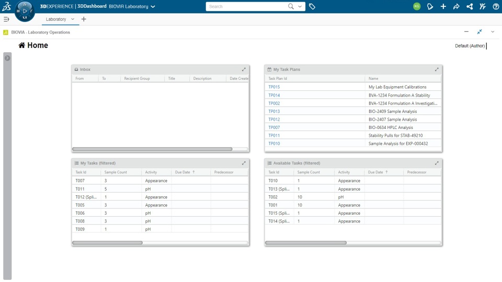Add a new dashboard tab with plus
This screenshot has height=282, width=502.
coord(84,19)
